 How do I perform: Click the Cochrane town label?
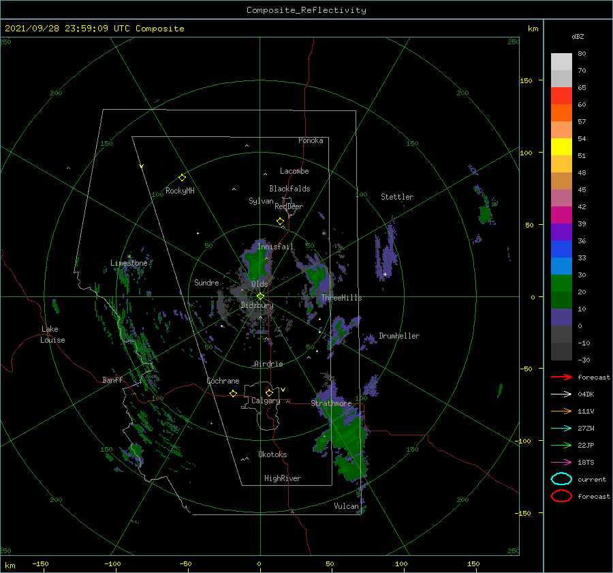(223, 381)
